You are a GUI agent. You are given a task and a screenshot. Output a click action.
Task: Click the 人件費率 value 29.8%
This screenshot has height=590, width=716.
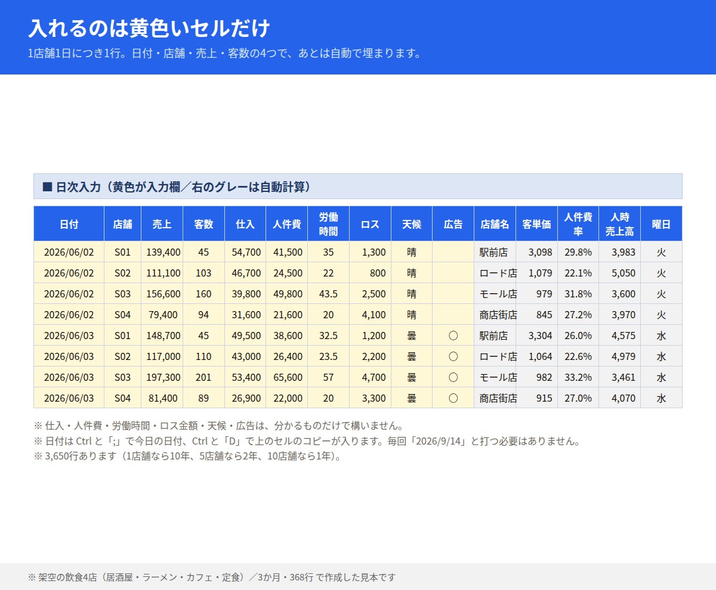[x=578, y=252]
